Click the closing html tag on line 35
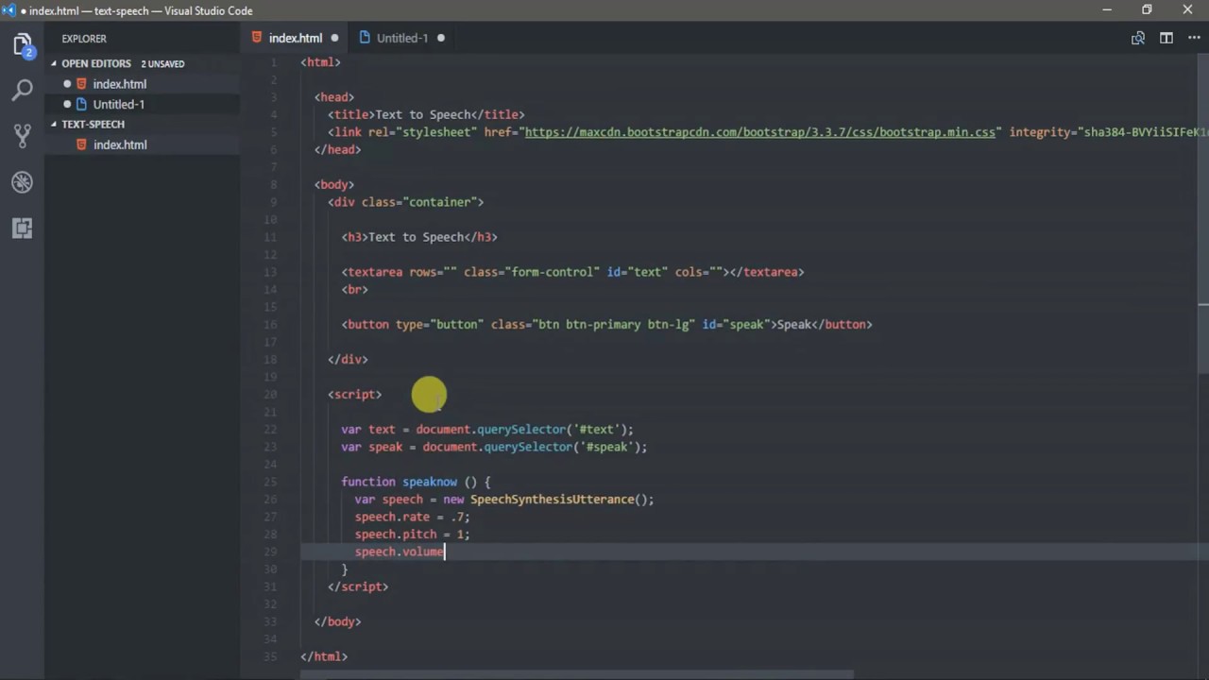This screenshot has width=1209, height=680. click(324, 656)
